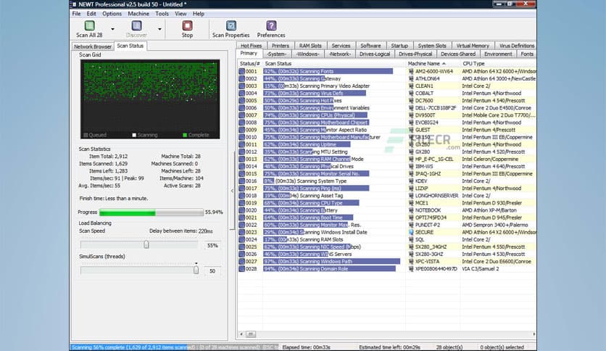Viewport: 606px width, 351px height.
Task: Open the View menu
Action: [180, 14]
